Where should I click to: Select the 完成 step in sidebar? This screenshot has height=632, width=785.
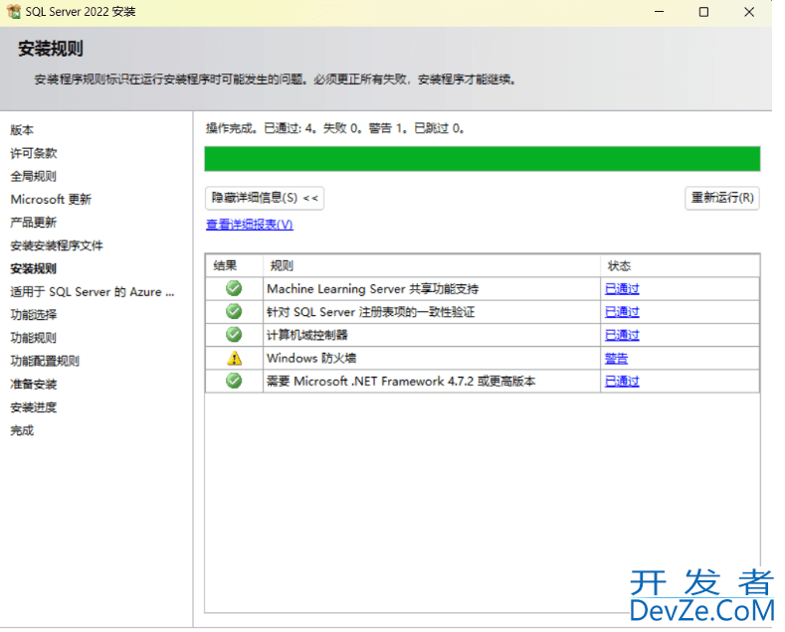[22, 430]
